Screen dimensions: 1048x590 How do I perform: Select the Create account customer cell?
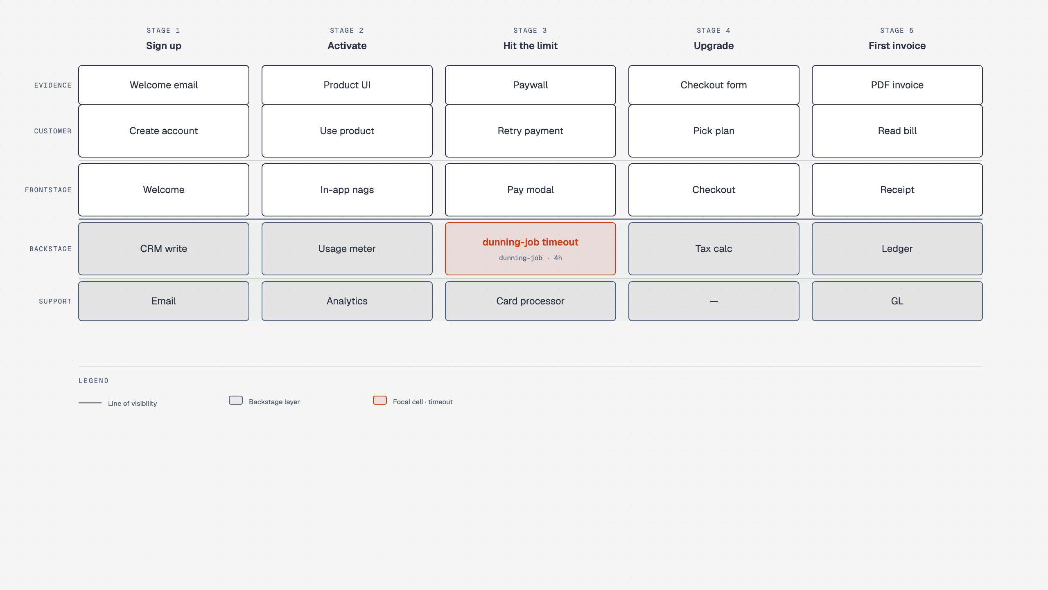coord(164,131)
